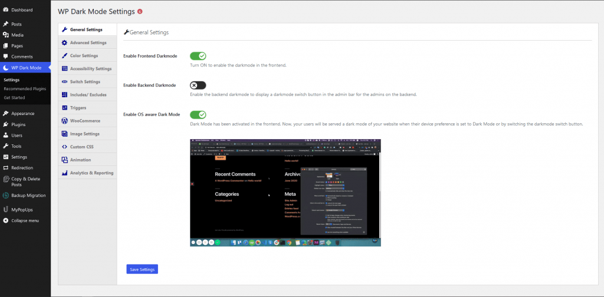Click the 'Enable OS aware Dark Mode' label
This screenshot has height=297, width=604.
pyautogui.click(x=152, y=114)
